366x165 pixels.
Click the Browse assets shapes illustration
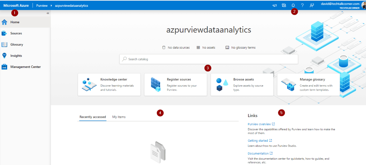point(222,84)
